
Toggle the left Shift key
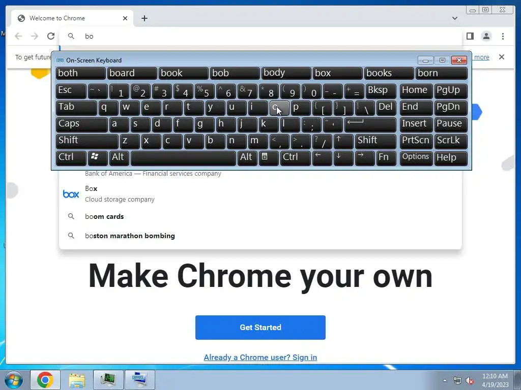point(87,141)
